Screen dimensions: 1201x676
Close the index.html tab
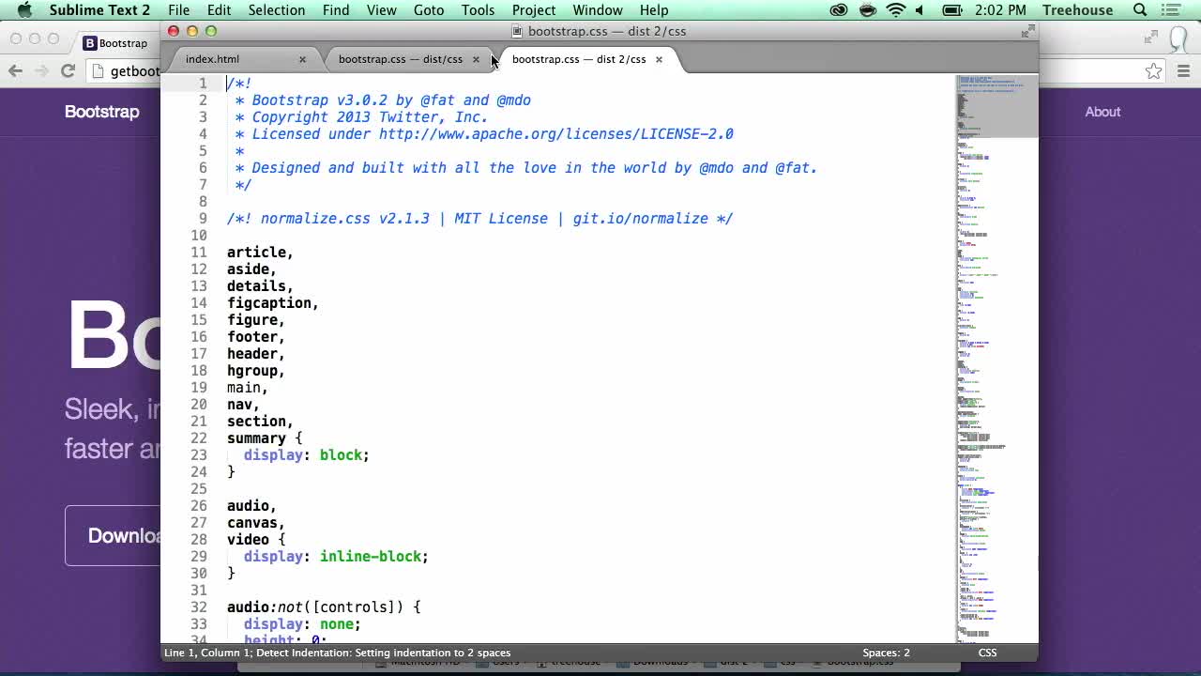click(302, 59)
